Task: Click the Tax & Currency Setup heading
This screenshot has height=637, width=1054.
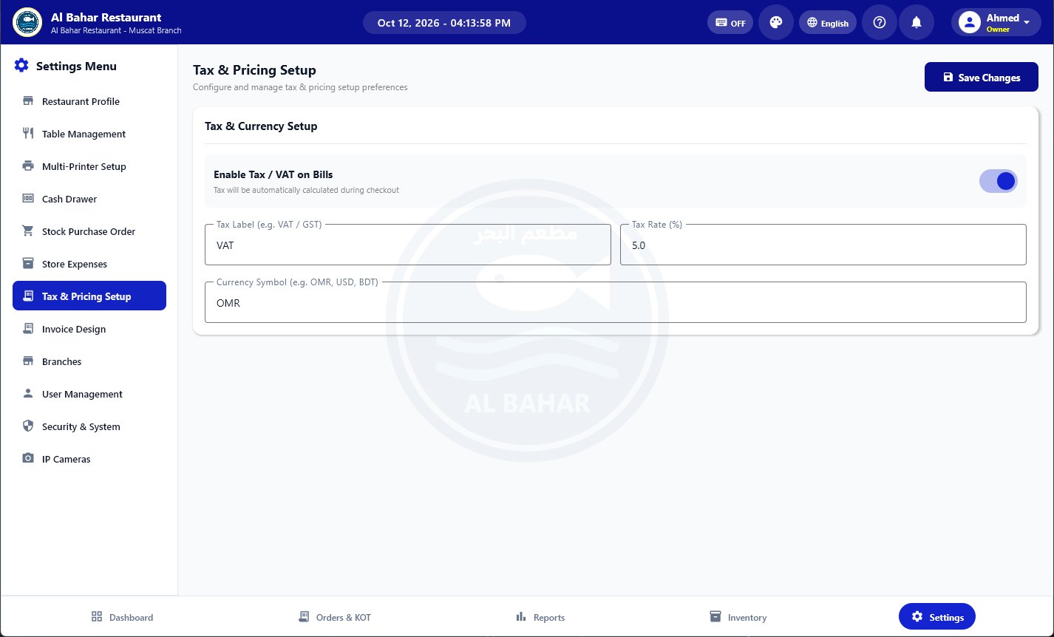Action: click(x=261, y=126)
